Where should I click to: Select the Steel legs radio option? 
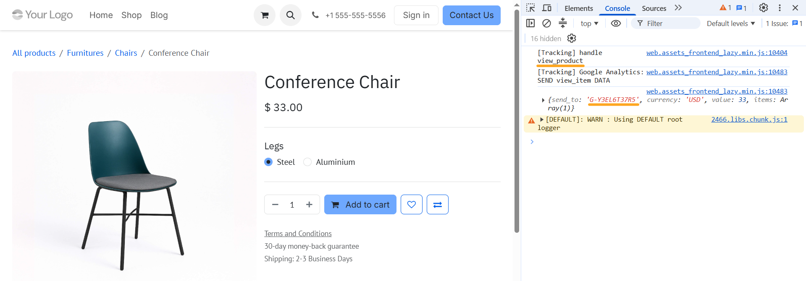pos(268,162)
